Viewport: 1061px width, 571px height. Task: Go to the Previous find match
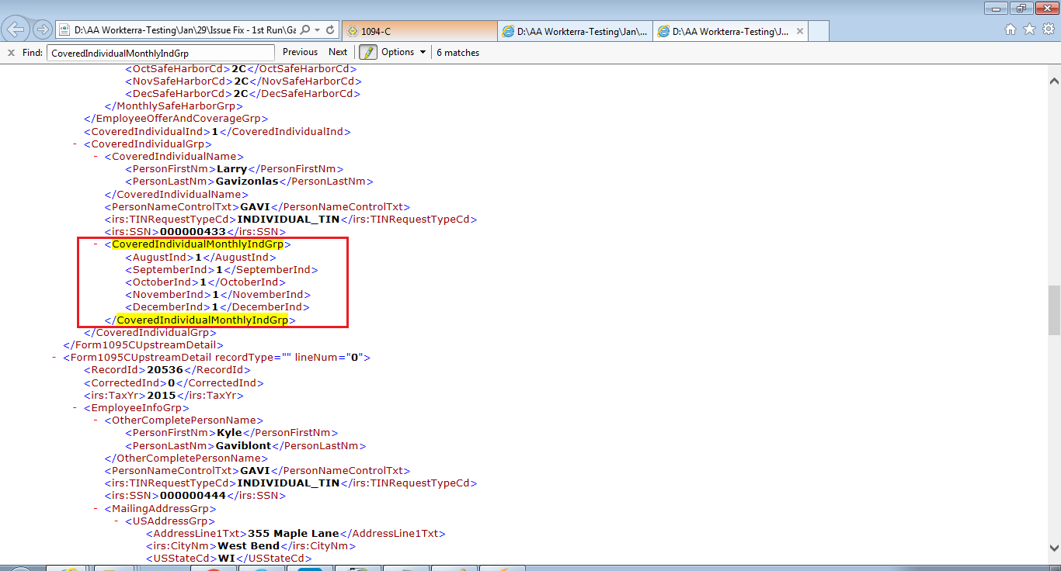(x=300, y=52)
